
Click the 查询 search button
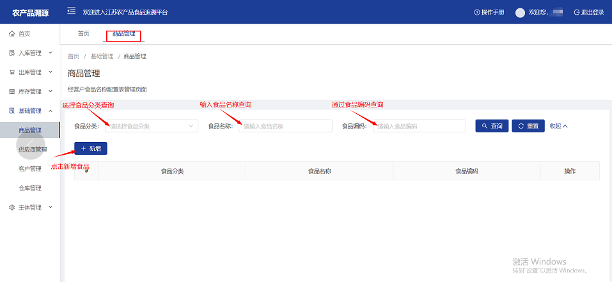492,126
